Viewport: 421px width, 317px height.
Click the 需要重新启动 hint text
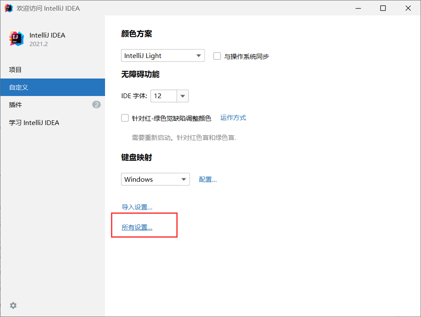[184, 137]
